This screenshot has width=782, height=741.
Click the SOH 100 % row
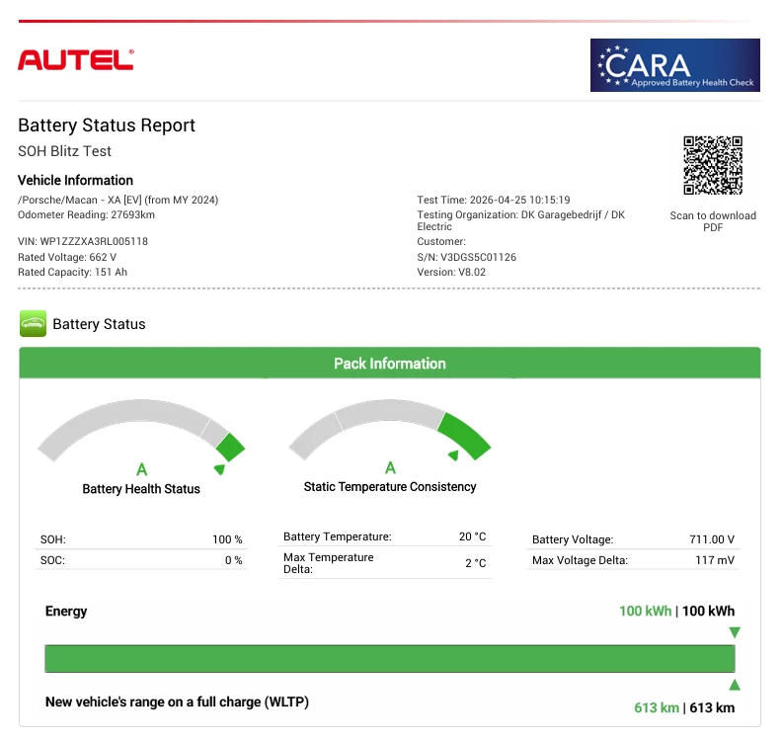pyautogui.click(x=140, y=539)
